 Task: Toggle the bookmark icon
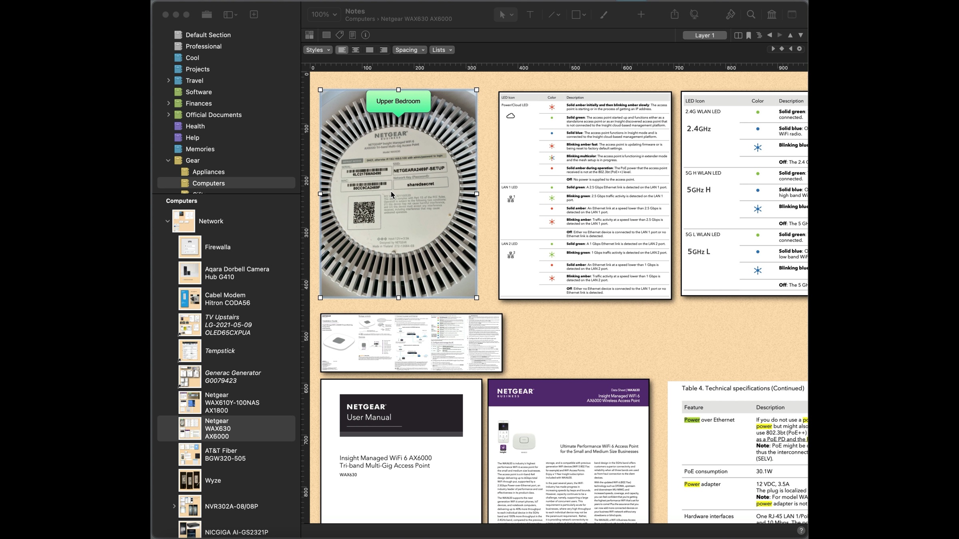tap(749, 35)
